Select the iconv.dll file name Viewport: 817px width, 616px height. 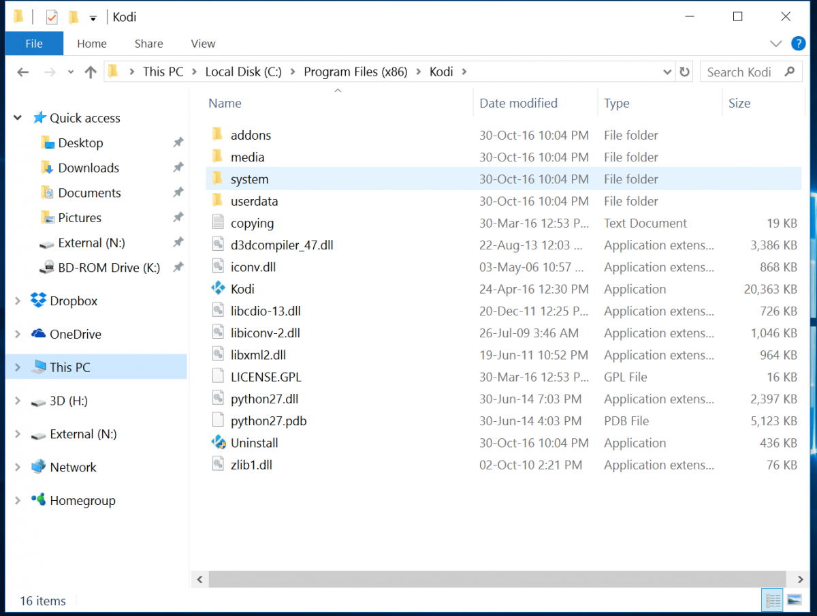point(253,267)
